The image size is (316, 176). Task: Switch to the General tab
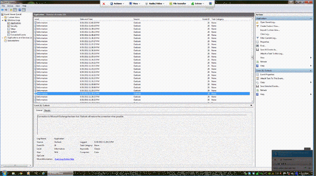(x=39, y=110)
